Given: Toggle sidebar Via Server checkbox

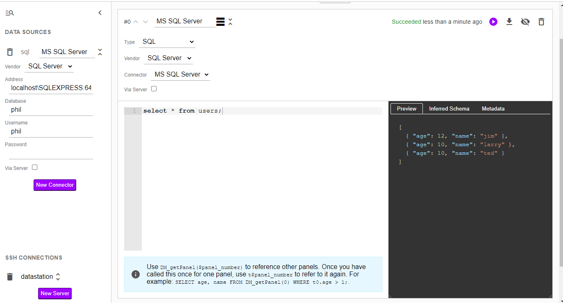Looking at the screenshot, I should click(x=35, y=167).
